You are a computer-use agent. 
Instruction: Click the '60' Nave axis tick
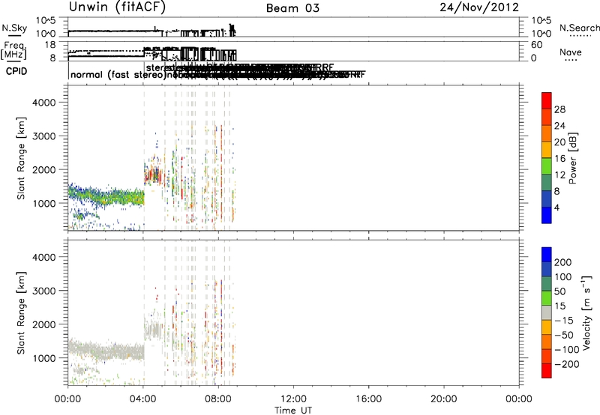537,45
